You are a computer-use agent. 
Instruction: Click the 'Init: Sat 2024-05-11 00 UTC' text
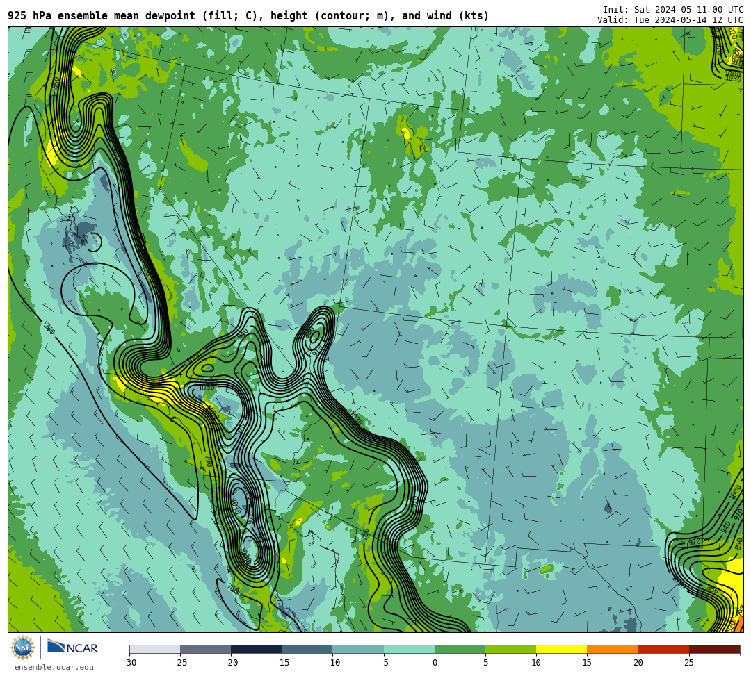[673, 10]
